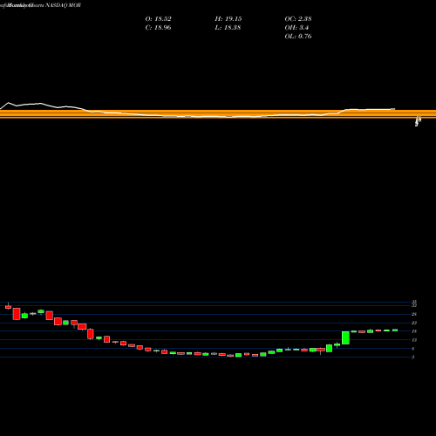
Task: Click the 22 price axis label
Action: [x=414, y=323]
